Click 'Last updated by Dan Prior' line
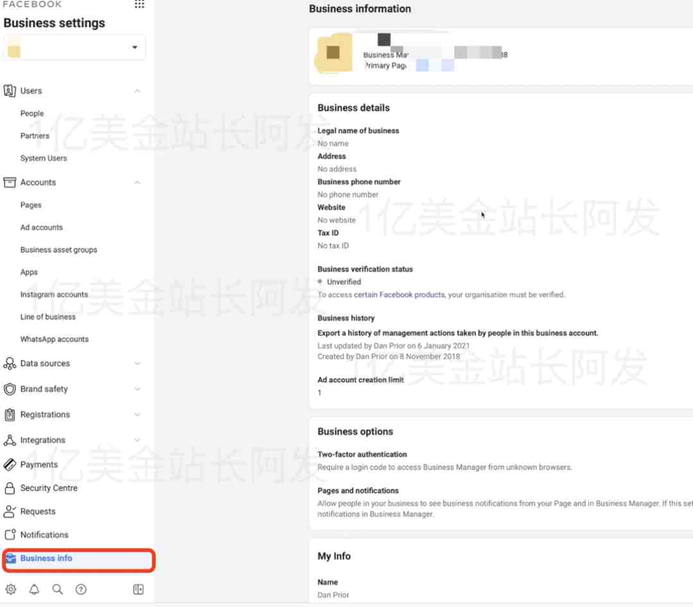693x607 pixels. [x=393, y=346]
